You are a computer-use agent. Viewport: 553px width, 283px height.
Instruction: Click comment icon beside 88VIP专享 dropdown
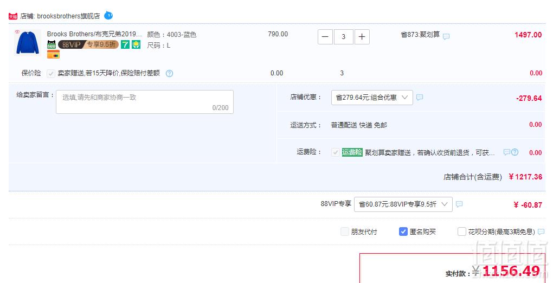coord(459,204)
